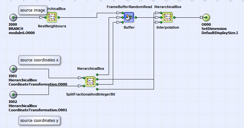244x128 pixels.
Task: Select the SplitFractionalAndIntegerBit box icon
Action: click(90, 82)
